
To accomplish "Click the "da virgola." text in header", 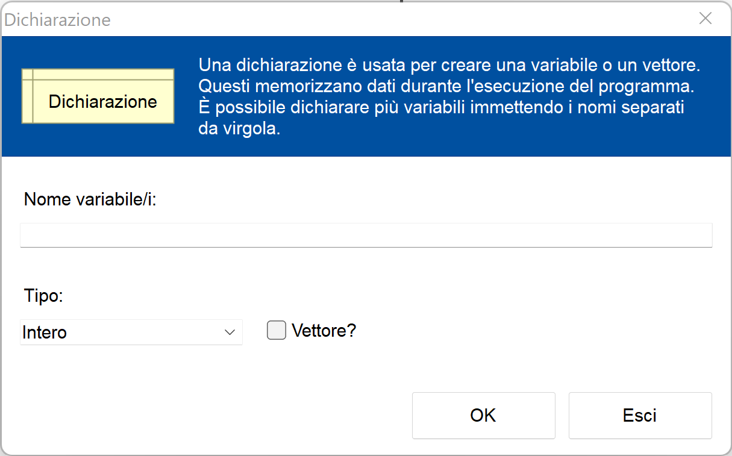I will point(239,130).
